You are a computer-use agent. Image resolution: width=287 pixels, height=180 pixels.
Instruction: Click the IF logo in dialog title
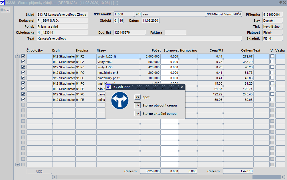[108, 87]
